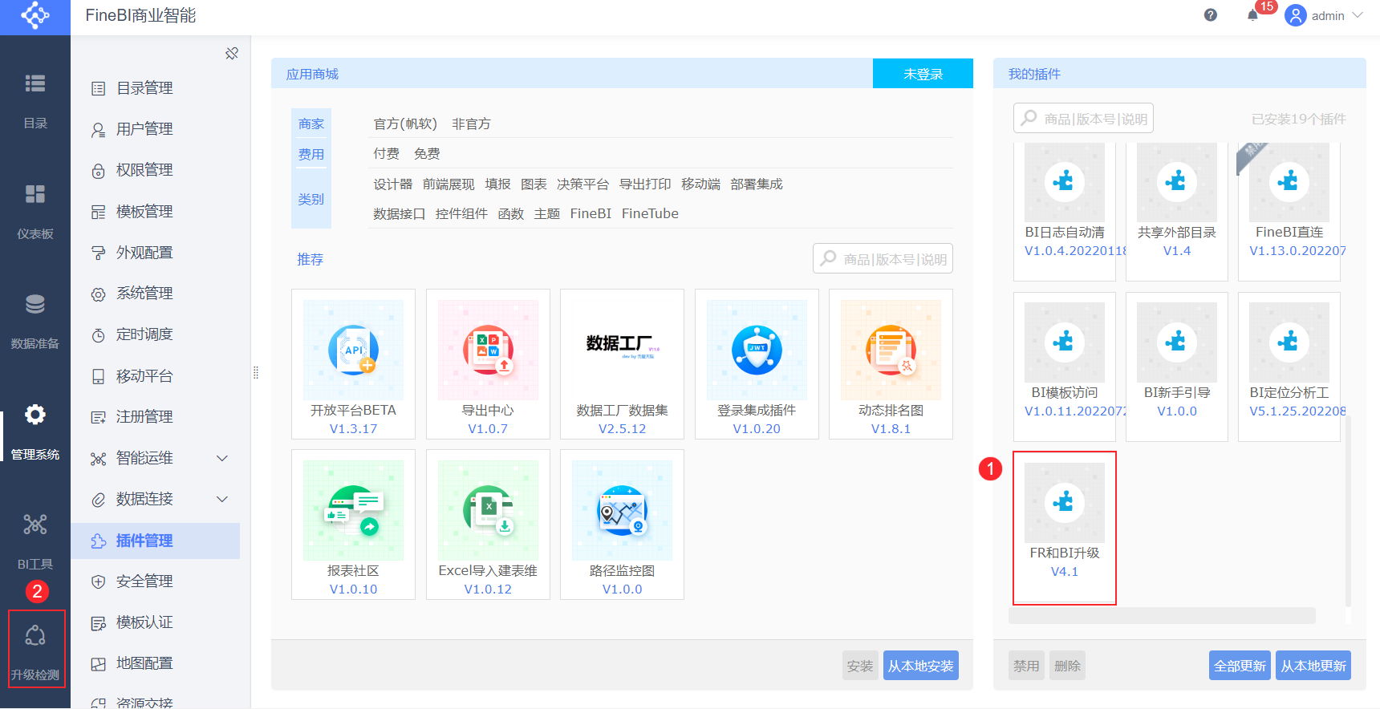The height and width of the screenshot is (709, 1380).
Task: Filter plugins by 付费
Action: [386, 153]
